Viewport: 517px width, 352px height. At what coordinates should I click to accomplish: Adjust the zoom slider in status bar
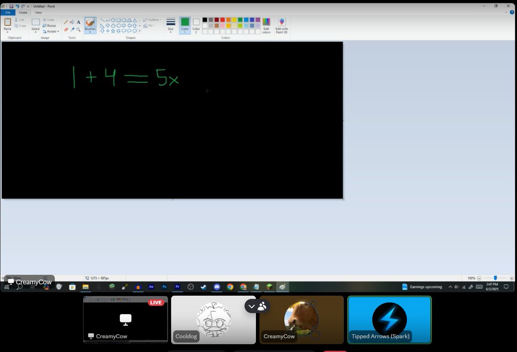495,278
